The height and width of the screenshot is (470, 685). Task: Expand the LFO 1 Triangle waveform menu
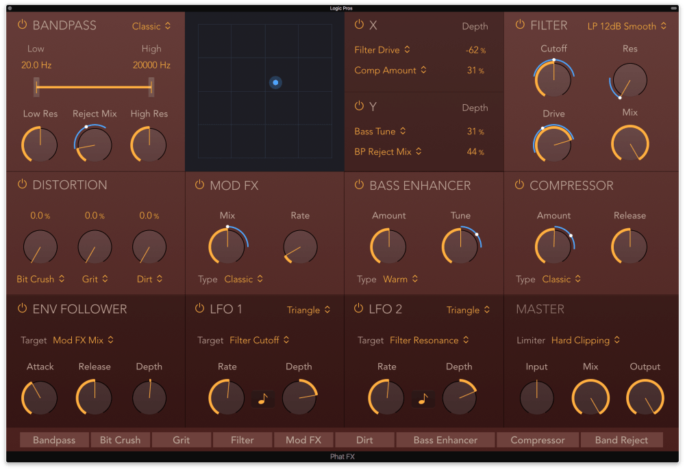[308, 310]
